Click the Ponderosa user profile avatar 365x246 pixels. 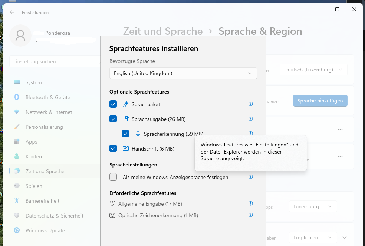[20, 36]
